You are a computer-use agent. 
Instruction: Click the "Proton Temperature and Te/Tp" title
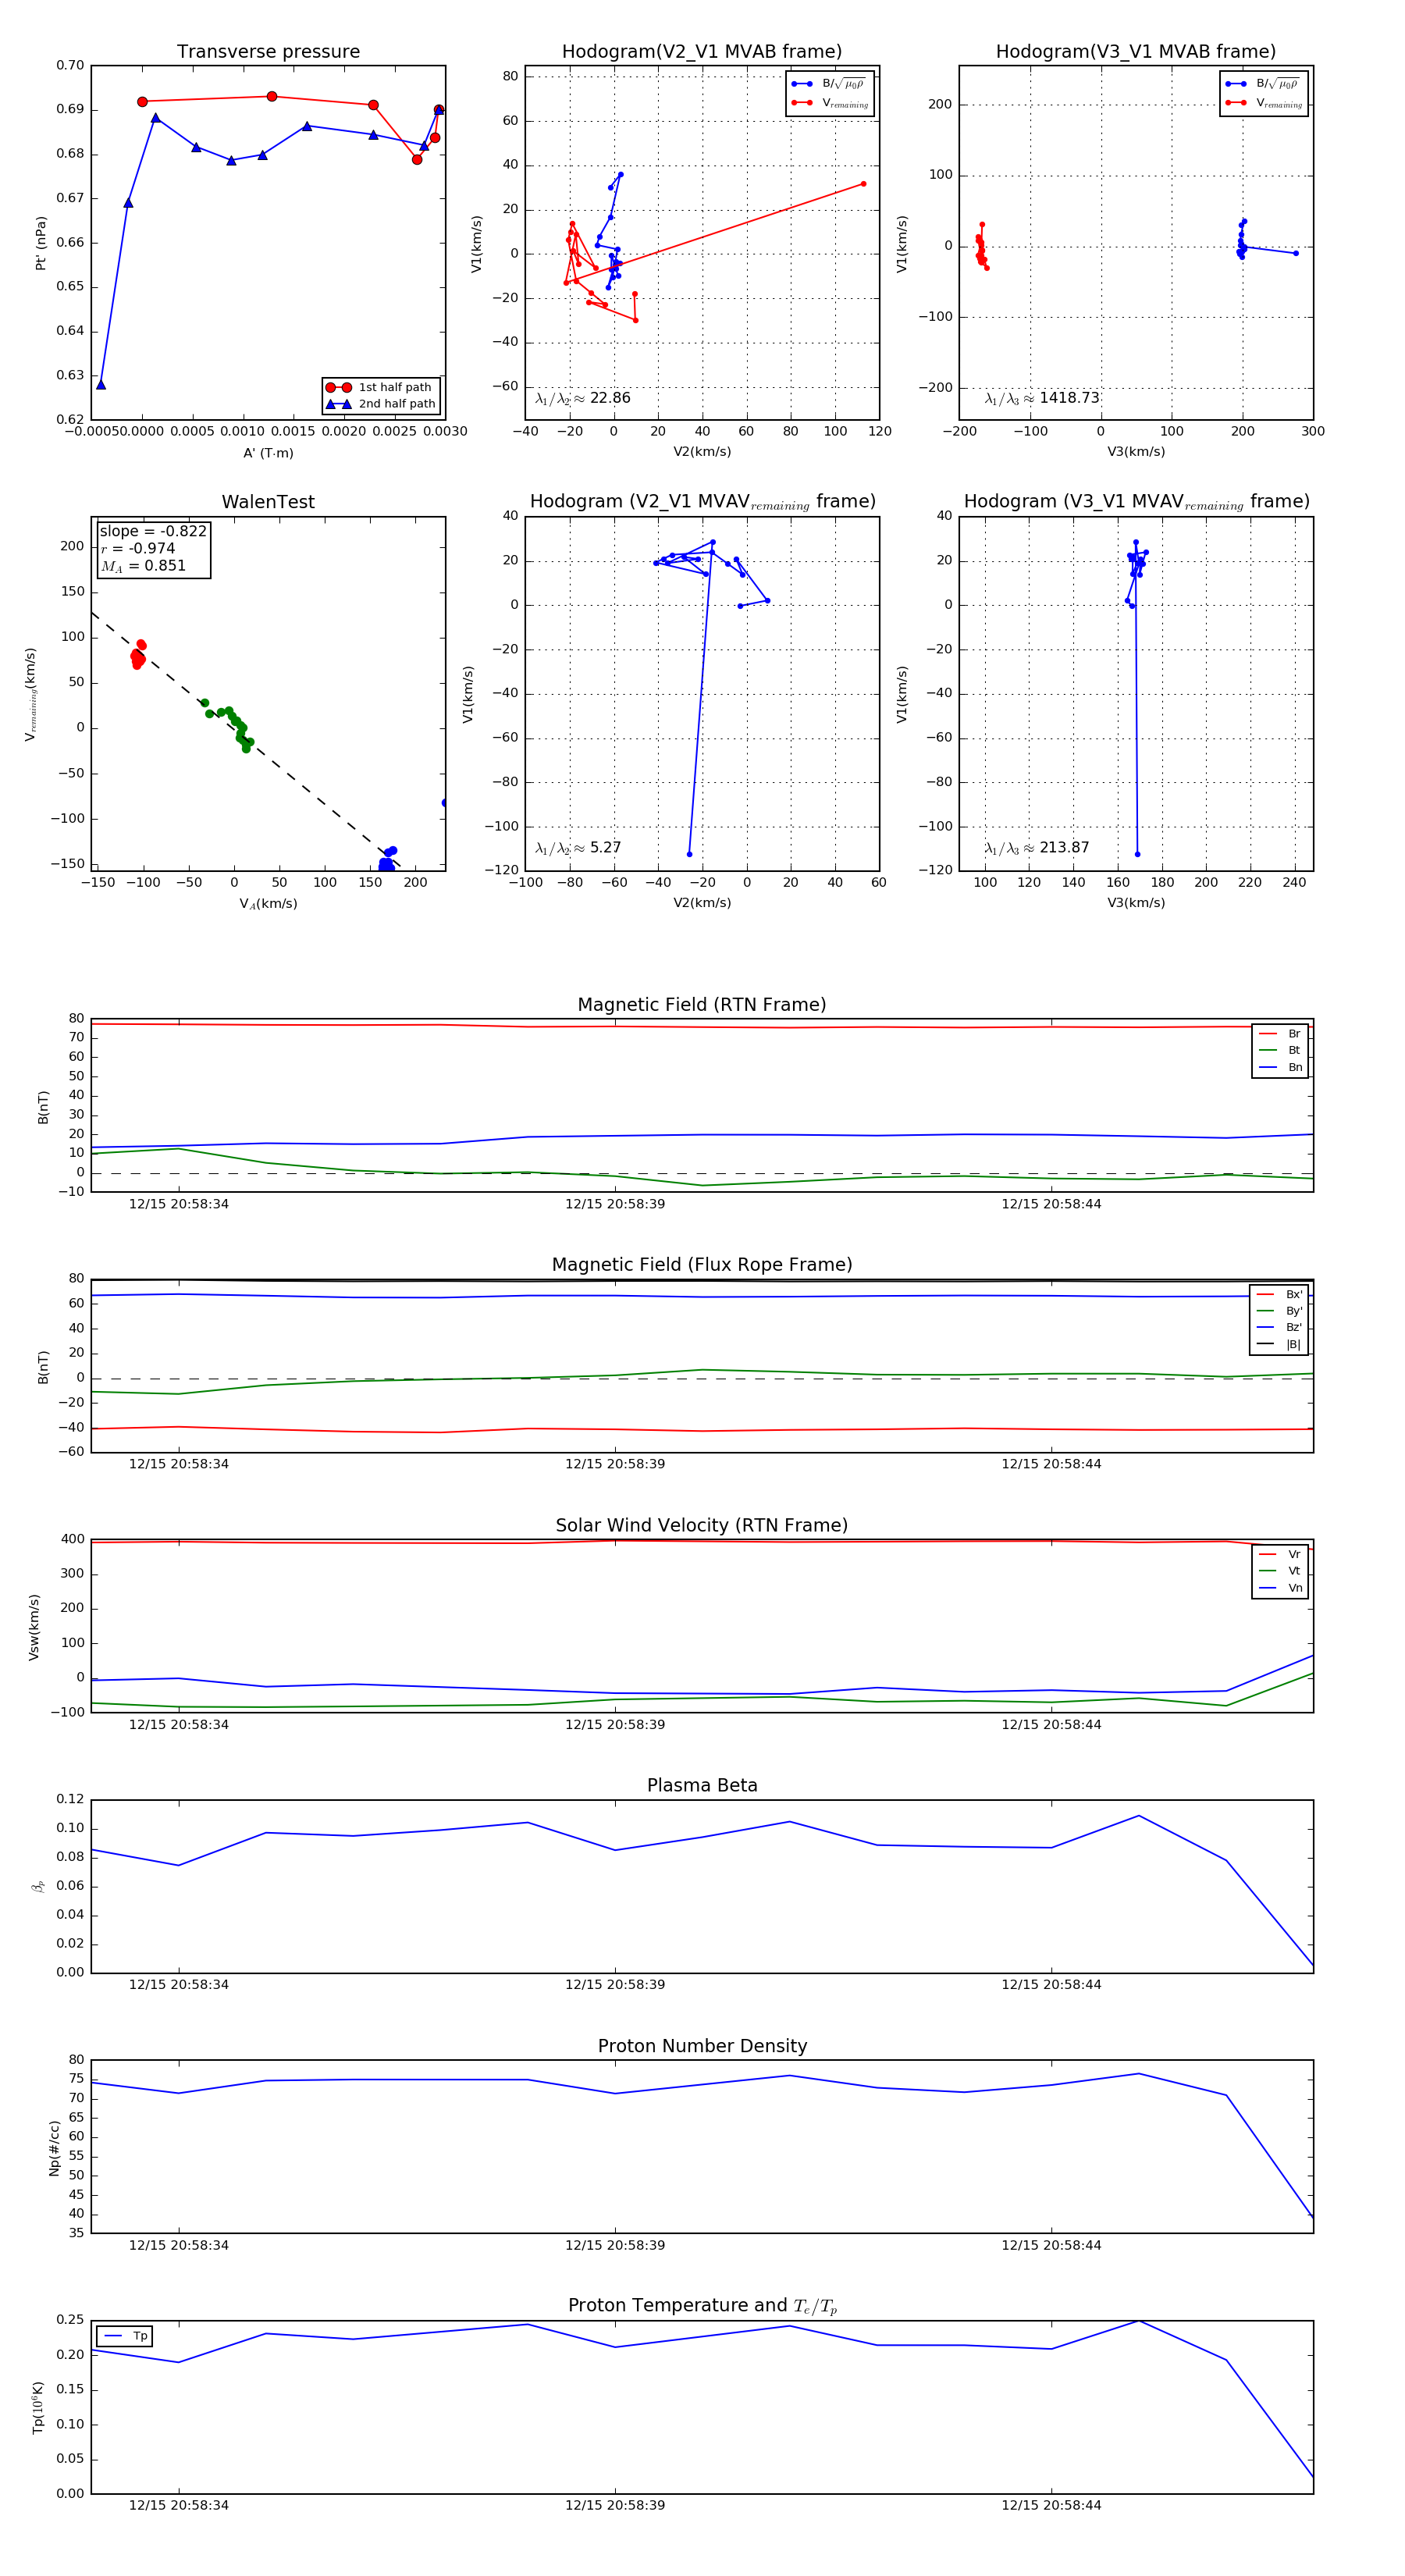coord(702,2306)
